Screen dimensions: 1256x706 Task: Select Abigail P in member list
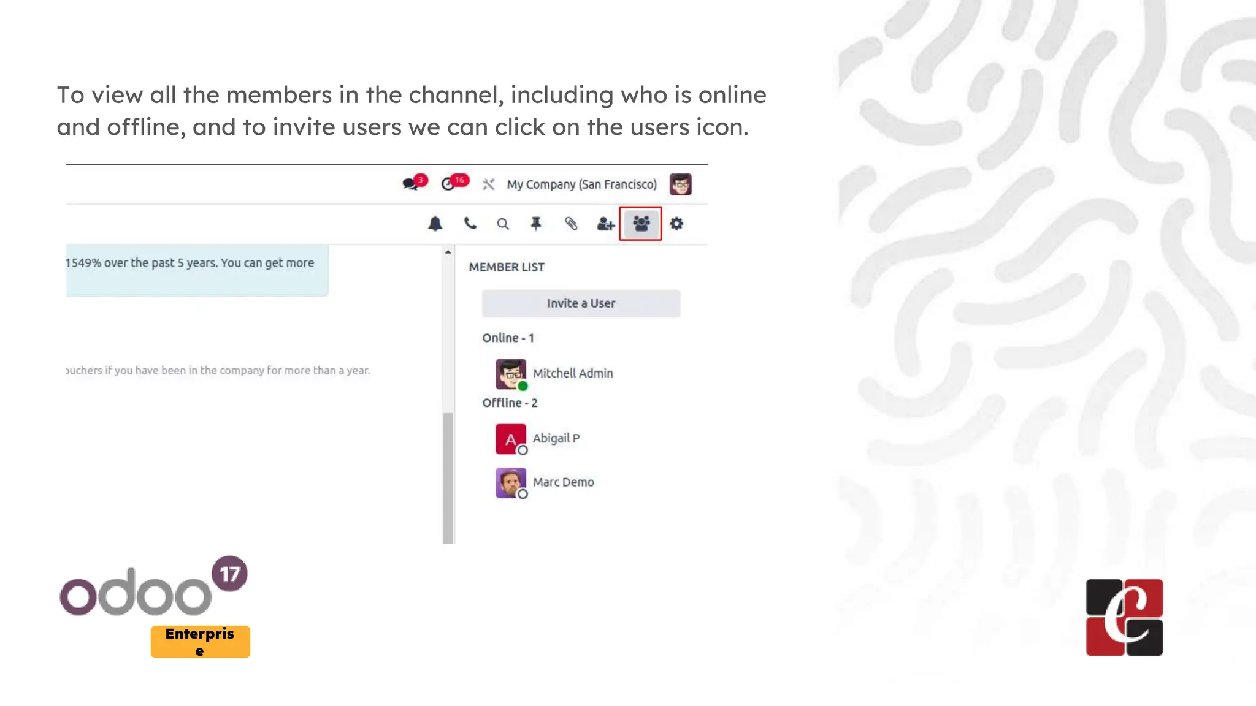[x=556, y=438]
